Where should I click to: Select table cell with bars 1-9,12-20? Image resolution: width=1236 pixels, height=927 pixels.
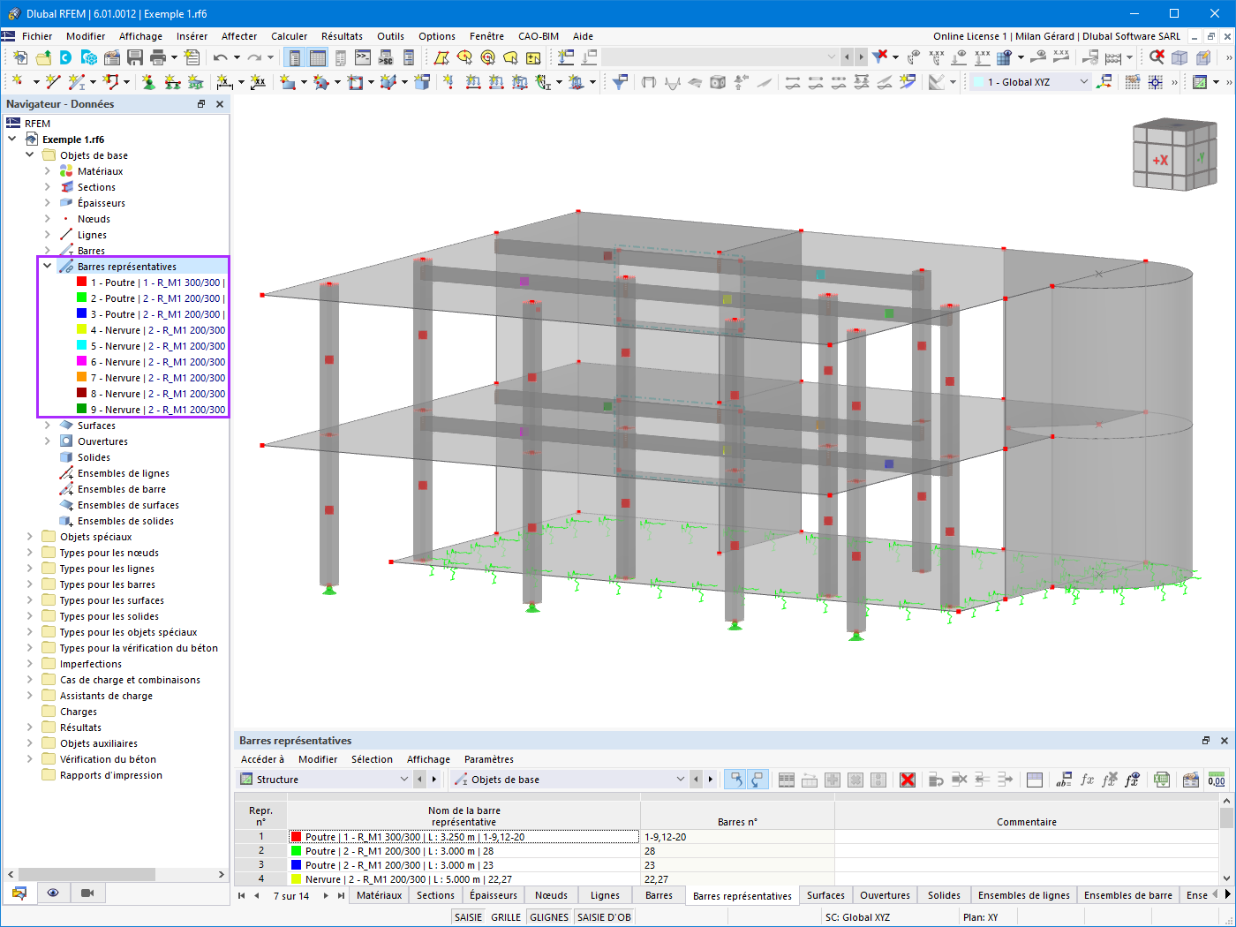coord(737,837)
